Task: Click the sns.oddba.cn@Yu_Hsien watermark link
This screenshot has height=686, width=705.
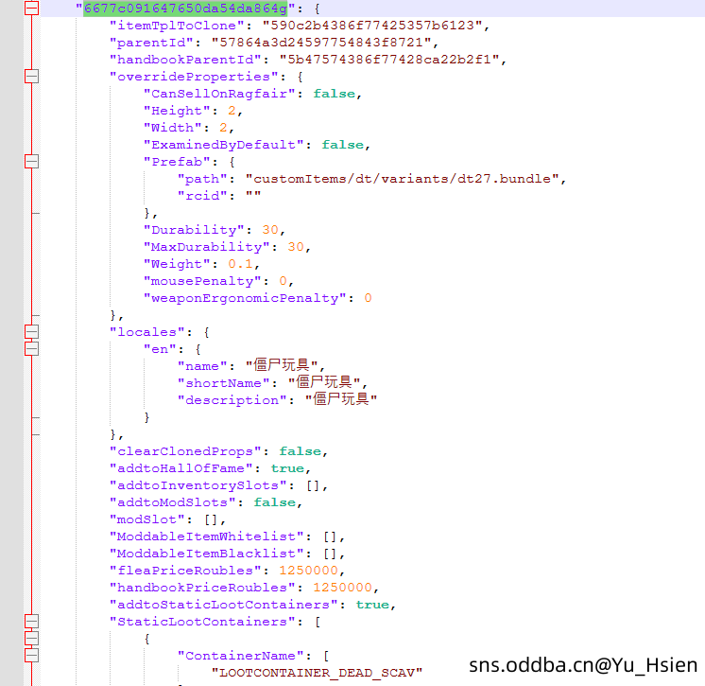Action: [583, 665]
